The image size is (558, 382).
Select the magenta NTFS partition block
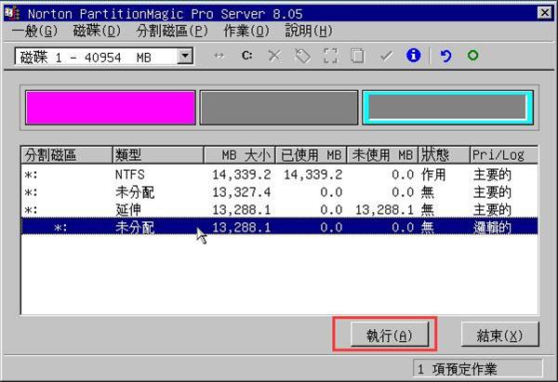[111, 108]
